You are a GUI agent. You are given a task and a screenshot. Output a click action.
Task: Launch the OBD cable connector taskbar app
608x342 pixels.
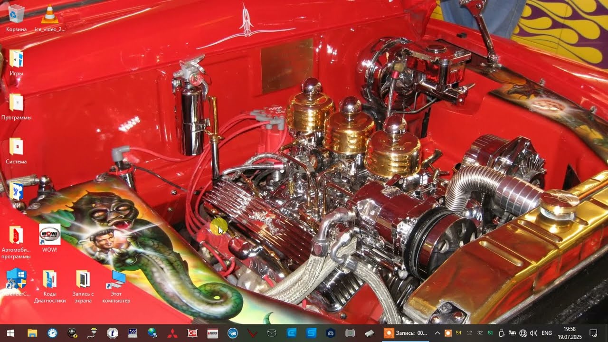[93, 333]
